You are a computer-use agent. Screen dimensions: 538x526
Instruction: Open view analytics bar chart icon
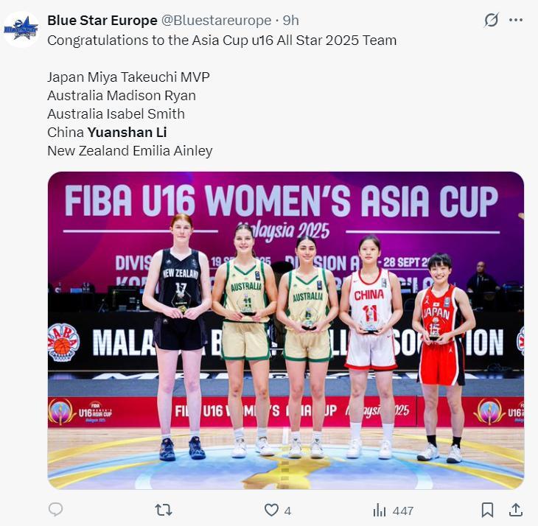[380, 510]
